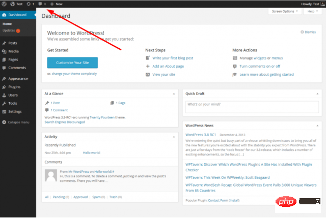Click Turn comments on or off link
This screenshot has height=218, width=326.
coord(260,67)
